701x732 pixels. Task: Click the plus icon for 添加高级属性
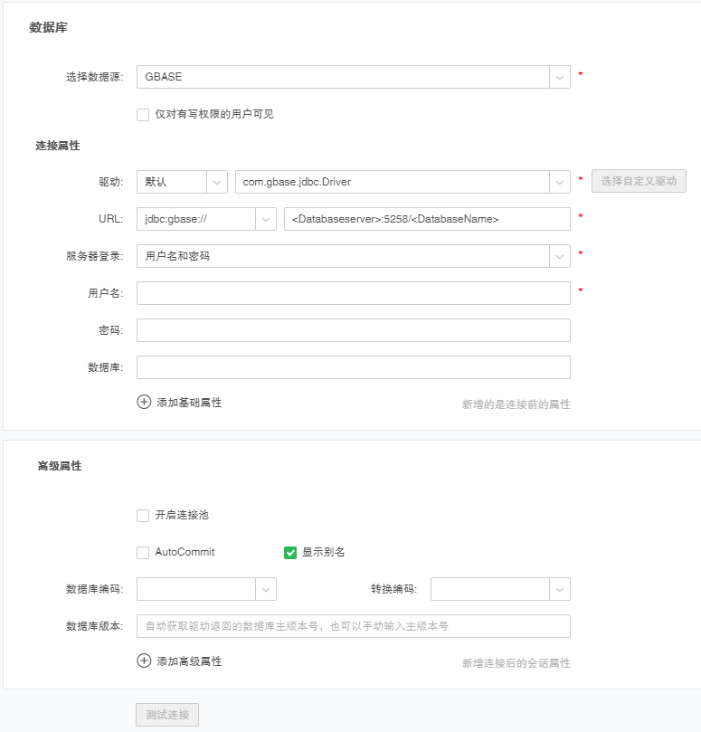144,661
